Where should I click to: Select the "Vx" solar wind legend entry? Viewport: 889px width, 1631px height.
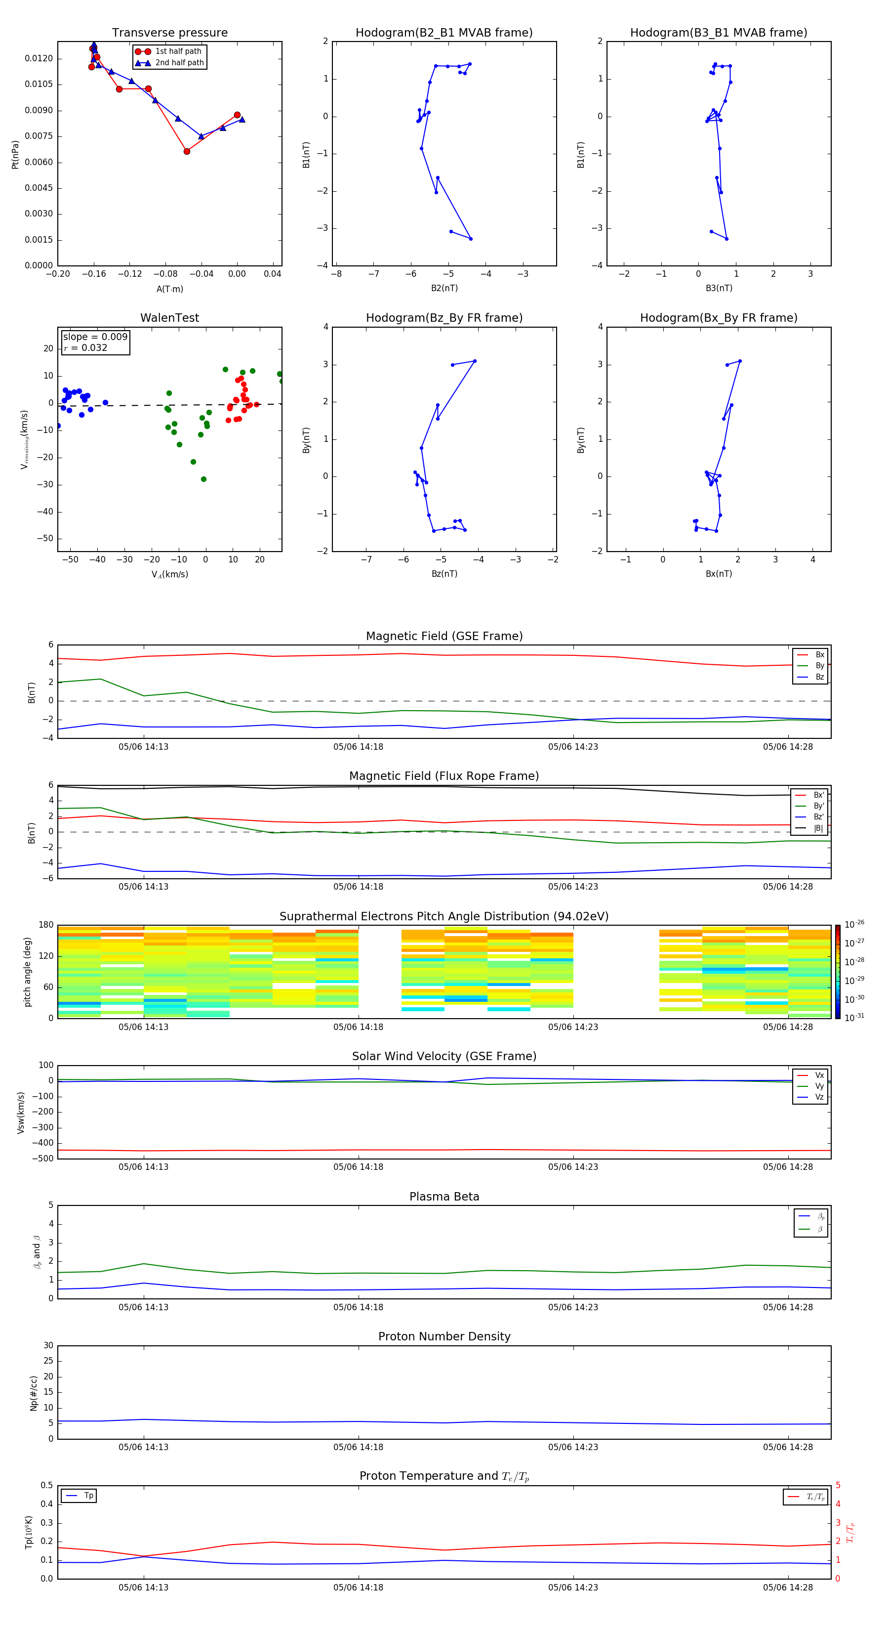[811, 1075]
